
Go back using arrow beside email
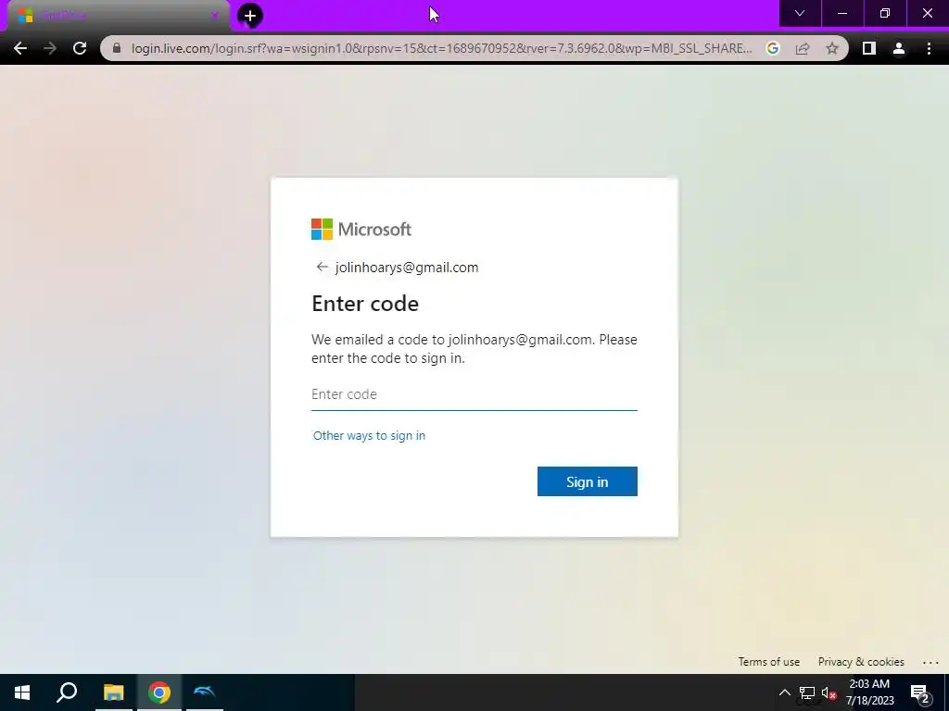coord(322,267)
